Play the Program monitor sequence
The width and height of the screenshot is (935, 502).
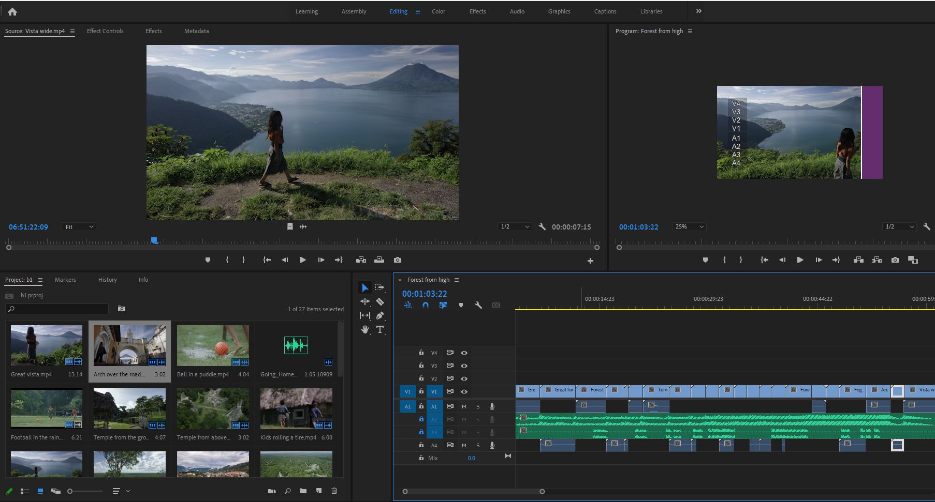point(800,260)
